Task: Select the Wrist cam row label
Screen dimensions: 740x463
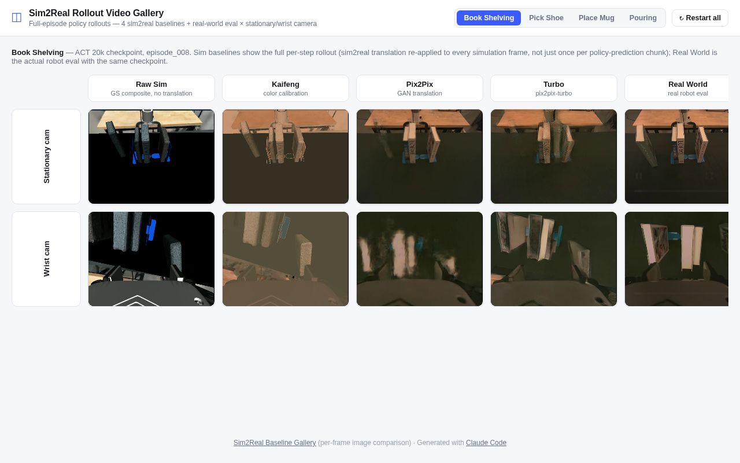Action: (46, 259)
